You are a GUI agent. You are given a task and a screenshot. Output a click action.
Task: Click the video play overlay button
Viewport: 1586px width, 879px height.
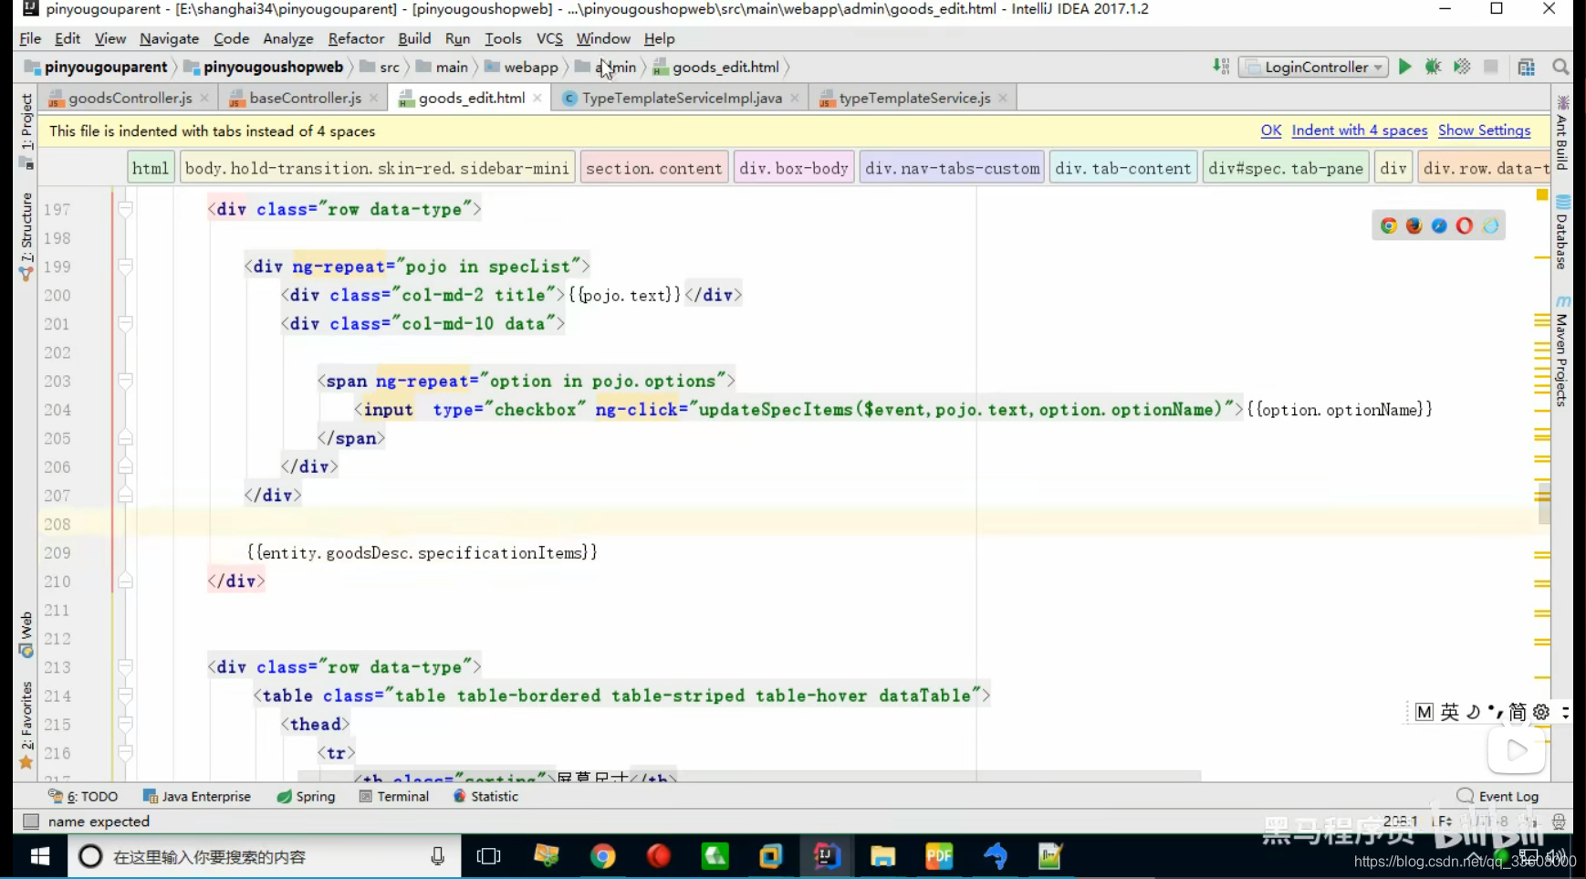(1516, 750)
